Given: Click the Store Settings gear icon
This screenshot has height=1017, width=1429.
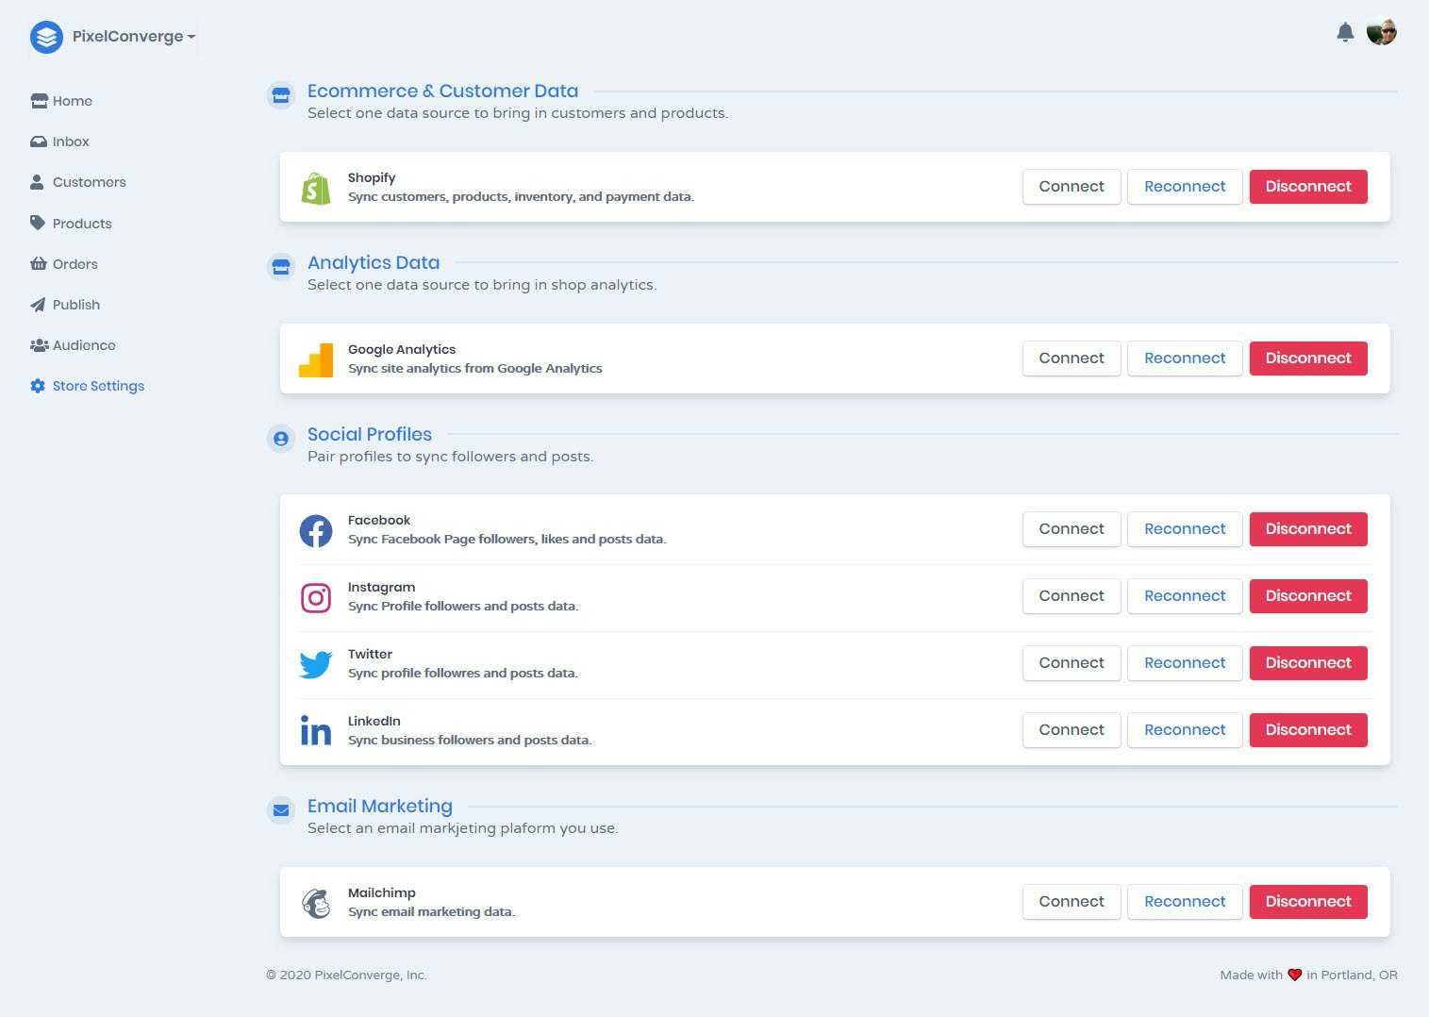Looking at the screenshot, I should point(38,386).
